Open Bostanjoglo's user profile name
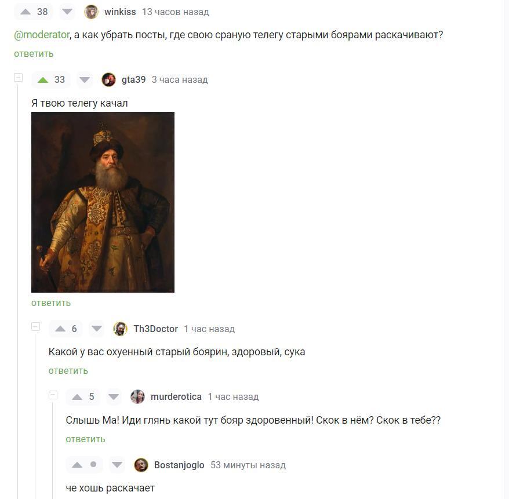The width and height of the screenshot is (509, 499). tap(179, 465)
